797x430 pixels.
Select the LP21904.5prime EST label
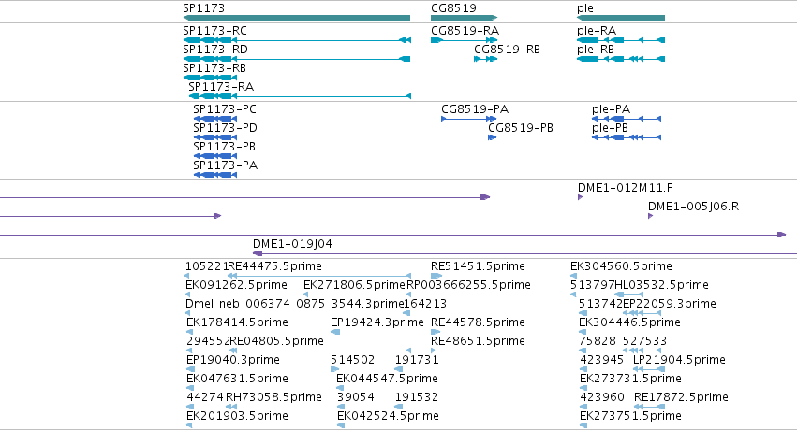coord(679,360)
